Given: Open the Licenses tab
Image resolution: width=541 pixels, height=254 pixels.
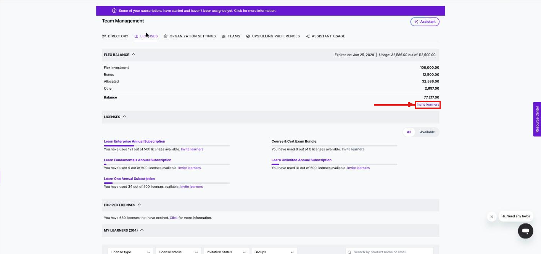Looking at the screenshot, I should tap(146, 36).
